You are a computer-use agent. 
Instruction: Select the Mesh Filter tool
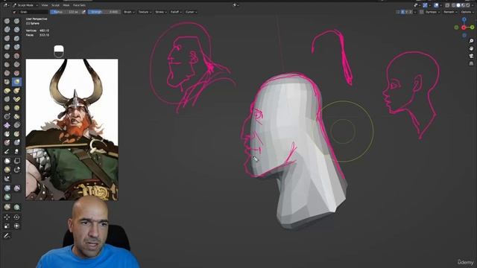(x=7, y=188)
